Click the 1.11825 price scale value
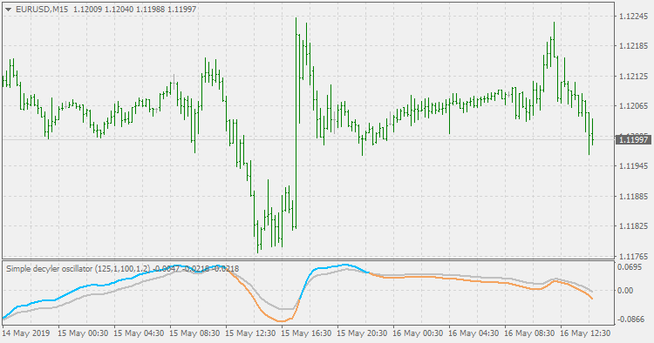The height and width of the screenshot is (343, 654). (x=634, y=226)
